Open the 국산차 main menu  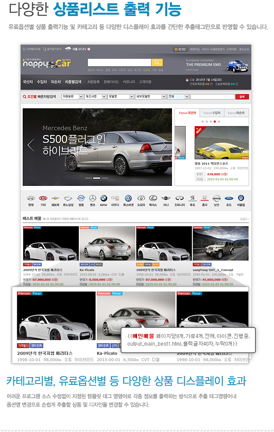click(x=27, y=82)
